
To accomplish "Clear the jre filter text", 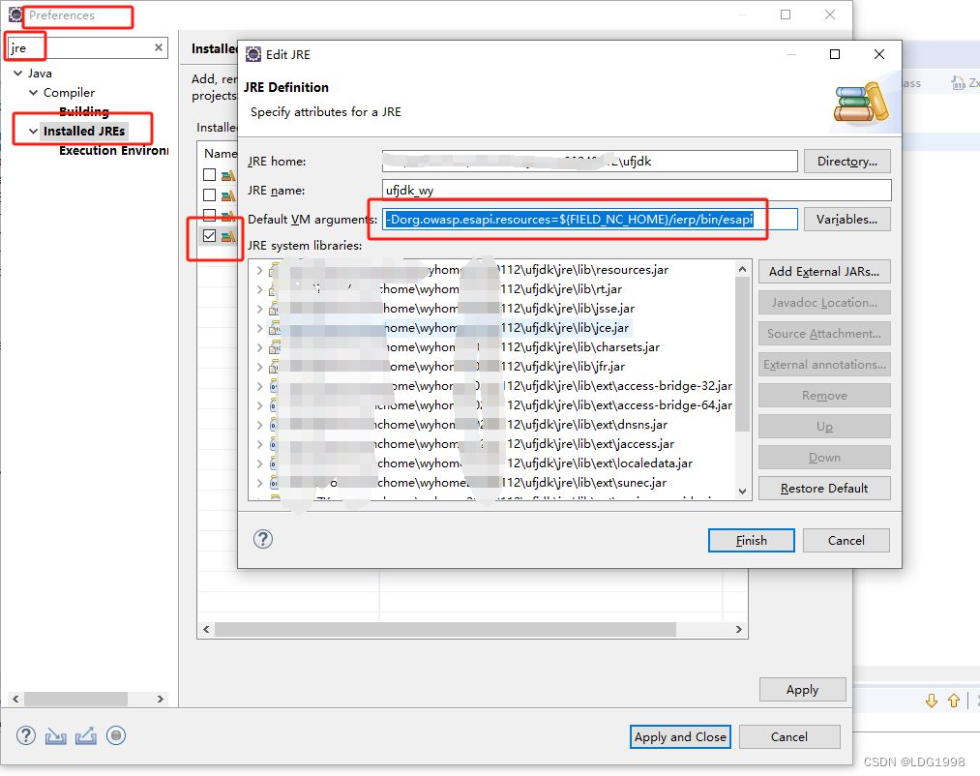I will tap(159, 46).
